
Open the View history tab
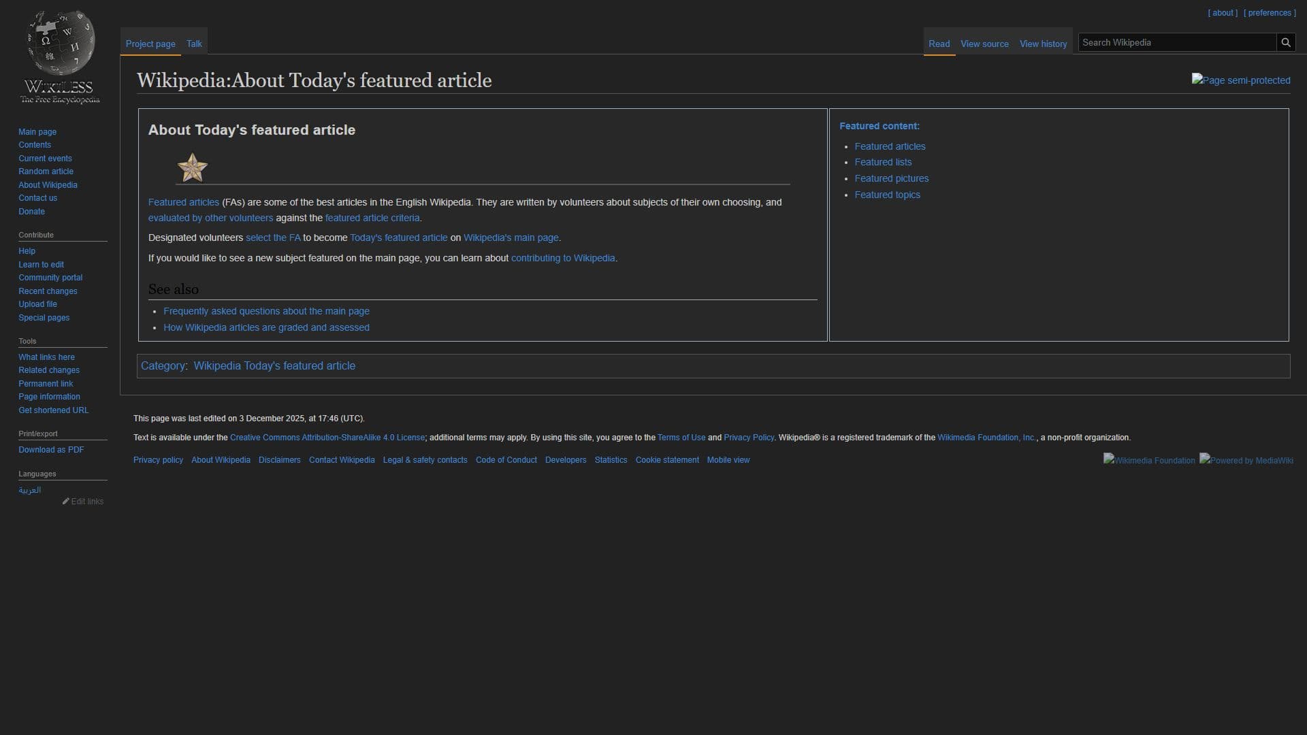point(1043,44)
